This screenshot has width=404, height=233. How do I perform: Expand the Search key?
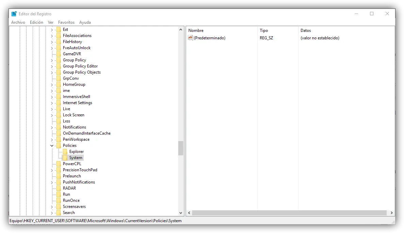52,213
